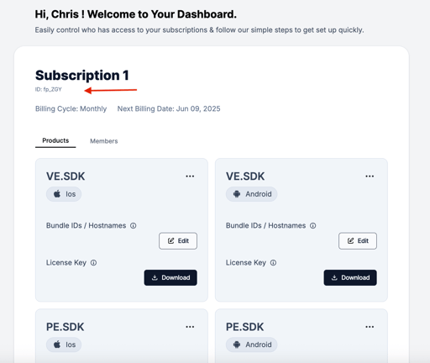The image size is (430, 363).
Task: Switch to the Members tab
Action: 104,141
